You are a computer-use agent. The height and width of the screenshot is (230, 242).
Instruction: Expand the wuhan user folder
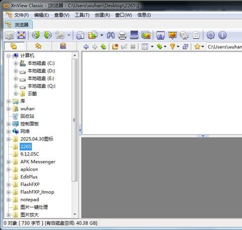pos(9,109)
